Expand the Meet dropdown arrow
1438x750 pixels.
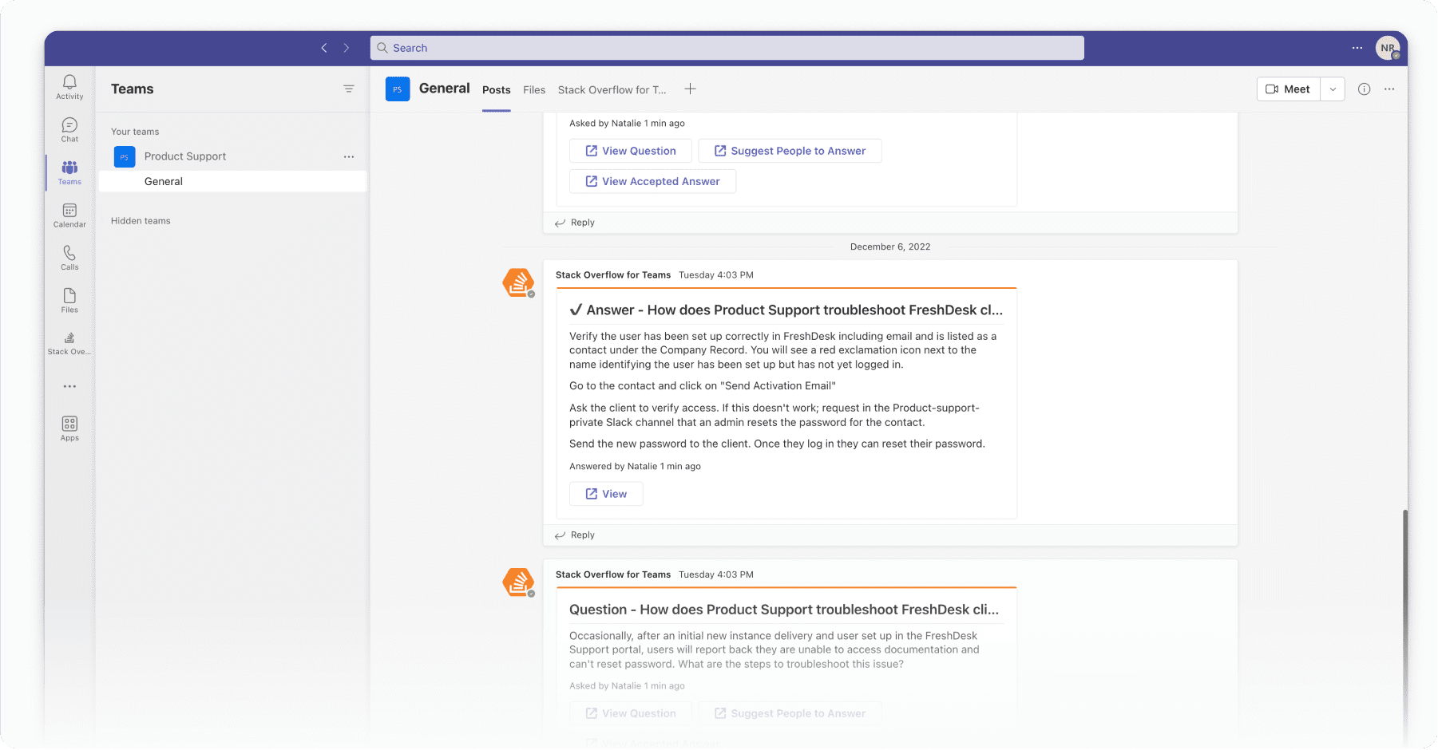tap(1333, 89)
